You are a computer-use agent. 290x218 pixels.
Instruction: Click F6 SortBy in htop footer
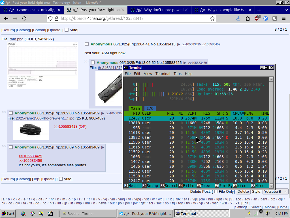224,186
